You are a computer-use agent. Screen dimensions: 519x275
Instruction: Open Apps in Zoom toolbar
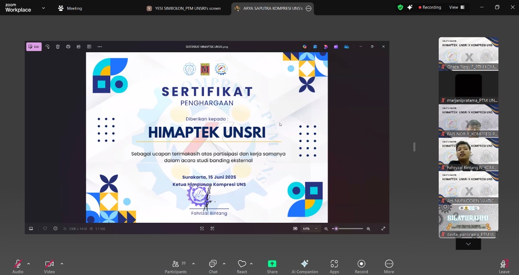[334, 266]
